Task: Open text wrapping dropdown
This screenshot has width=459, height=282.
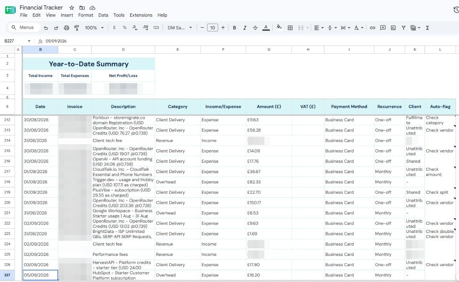Action: coord(345,28)
